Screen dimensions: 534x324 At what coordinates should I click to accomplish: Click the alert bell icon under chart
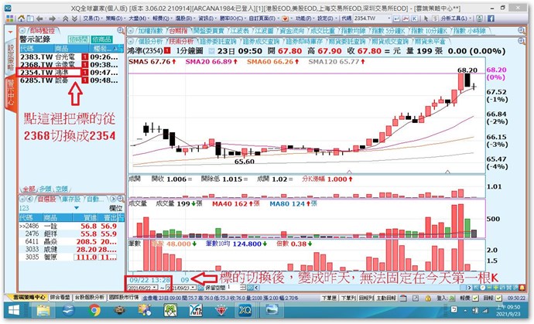click(522, 288)
